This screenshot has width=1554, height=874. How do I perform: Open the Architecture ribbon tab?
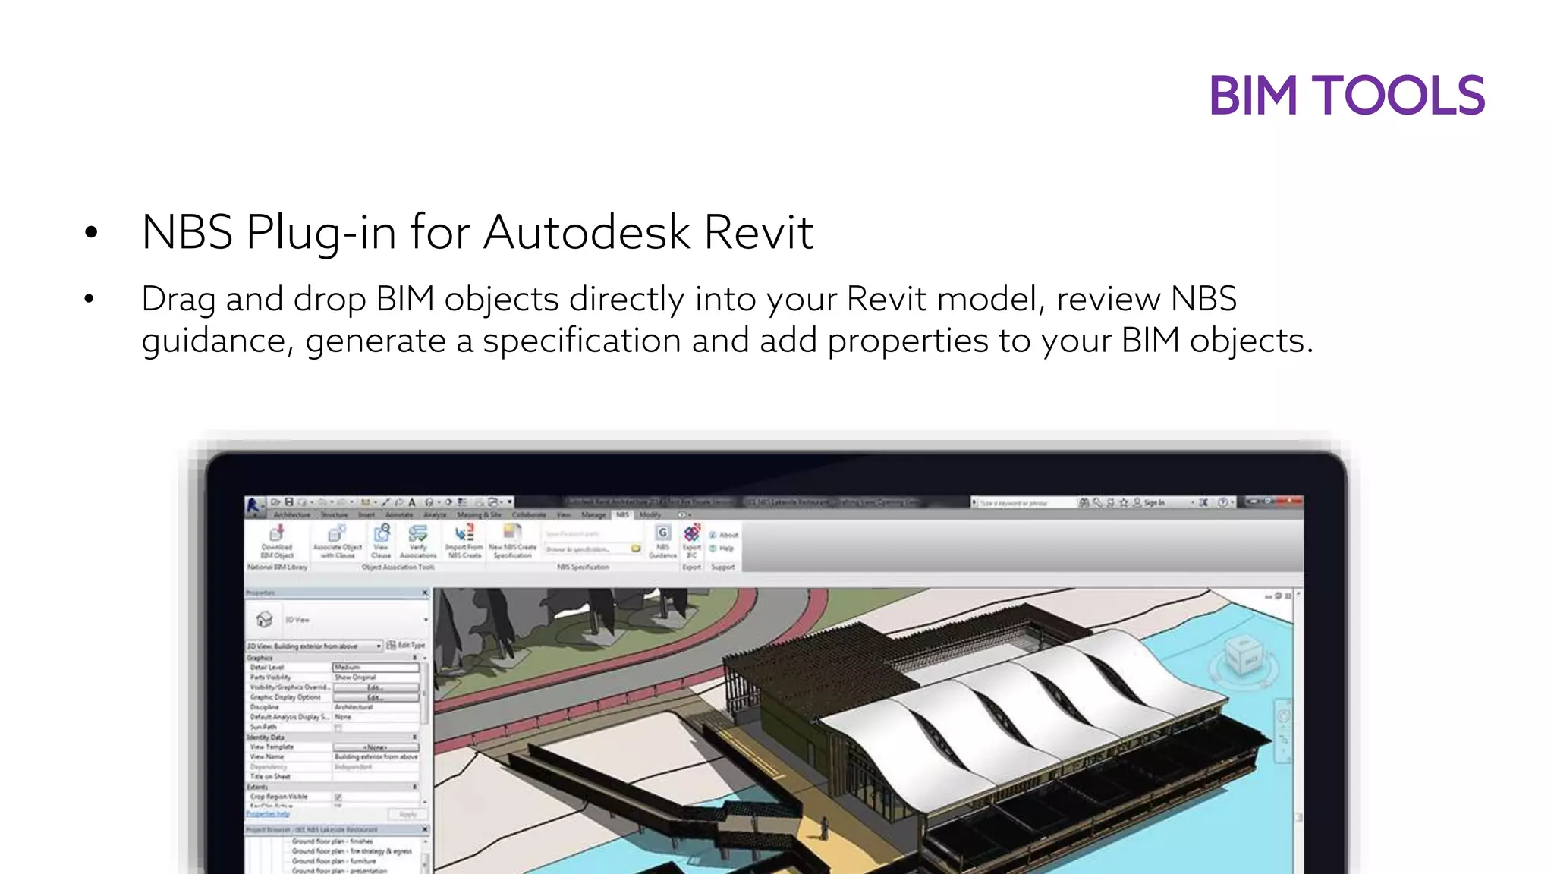(292, 515)
